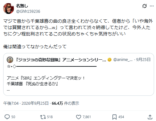The width and height of the screenshot is (156, 121).
Task: Click the gold verified badge
Action: 110,60
